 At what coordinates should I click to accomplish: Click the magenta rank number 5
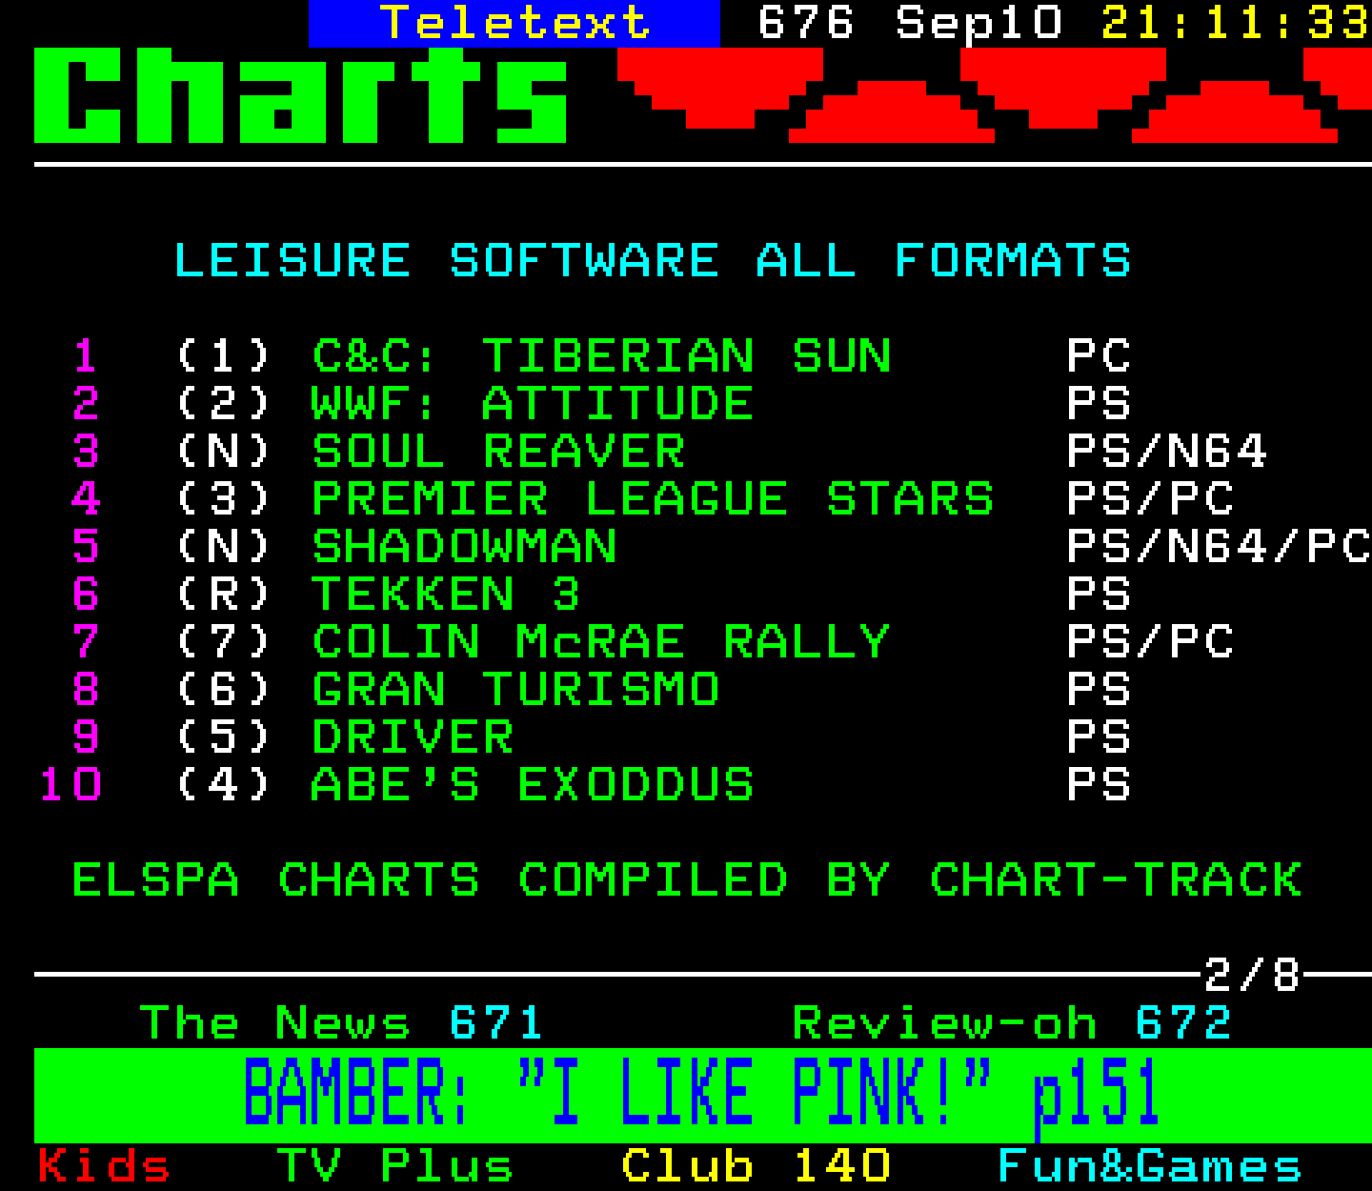(x=86, y=547)
